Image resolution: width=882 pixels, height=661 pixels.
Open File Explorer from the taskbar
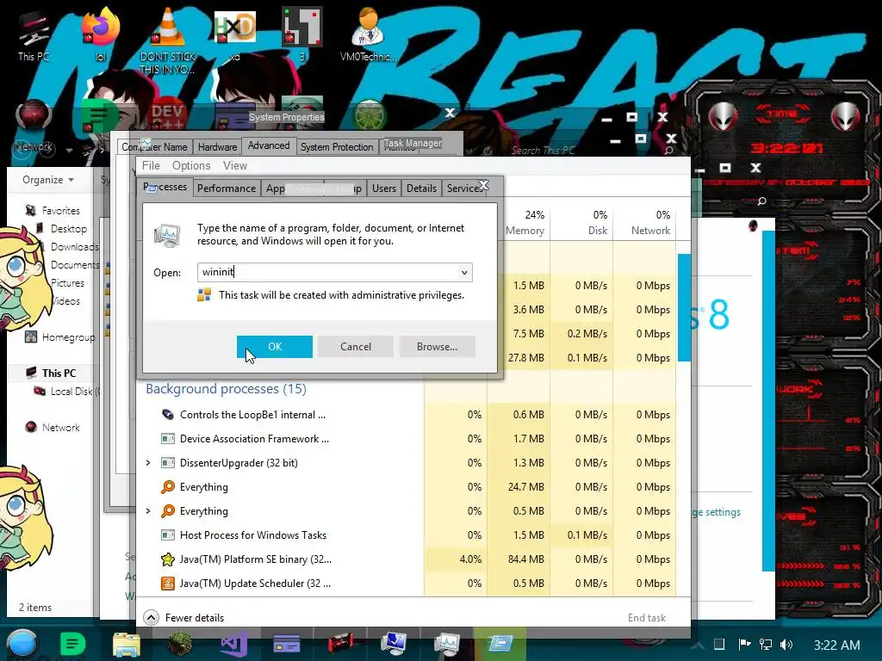[126, 644]
